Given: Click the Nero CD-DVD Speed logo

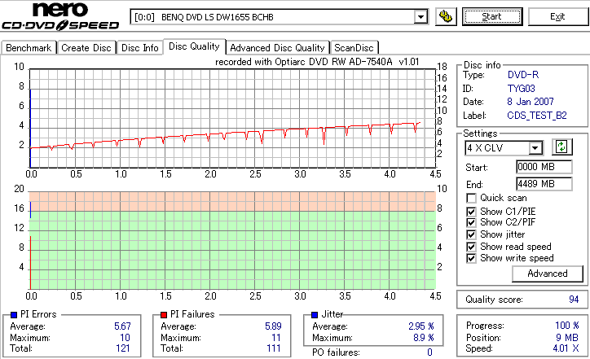Looking at the screenshot, I should click(60, 15).
